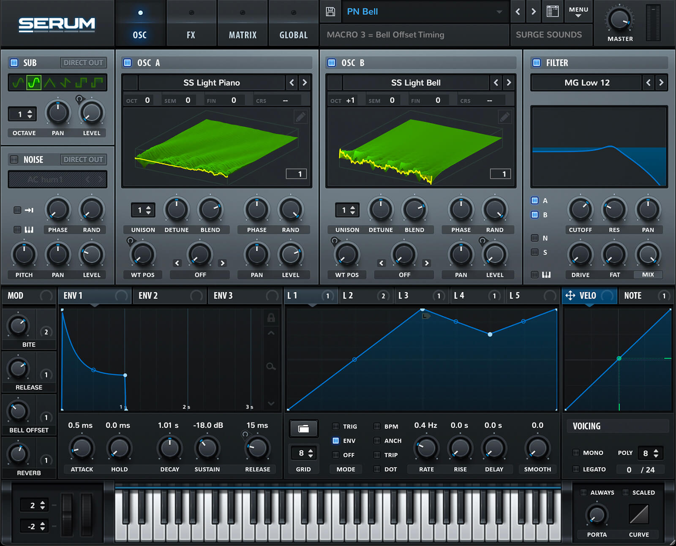
Task: Route noise N into filter
Action: click(x=535, y=238)
